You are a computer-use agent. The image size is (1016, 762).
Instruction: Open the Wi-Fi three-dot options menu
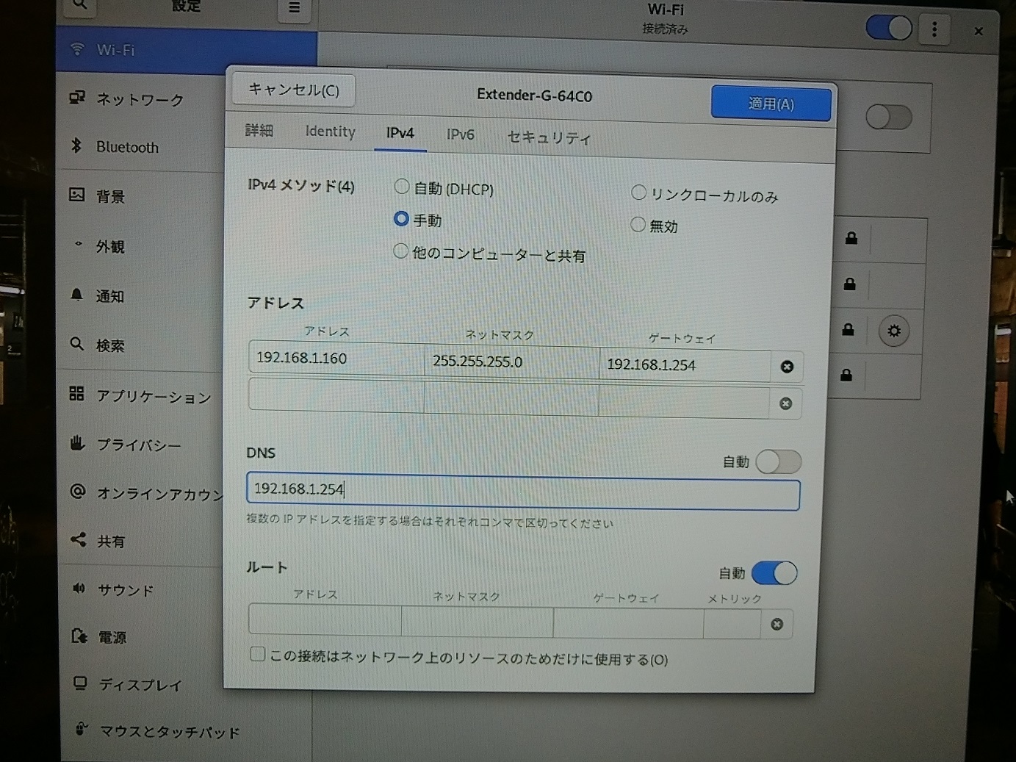click(x=934, y=29)
